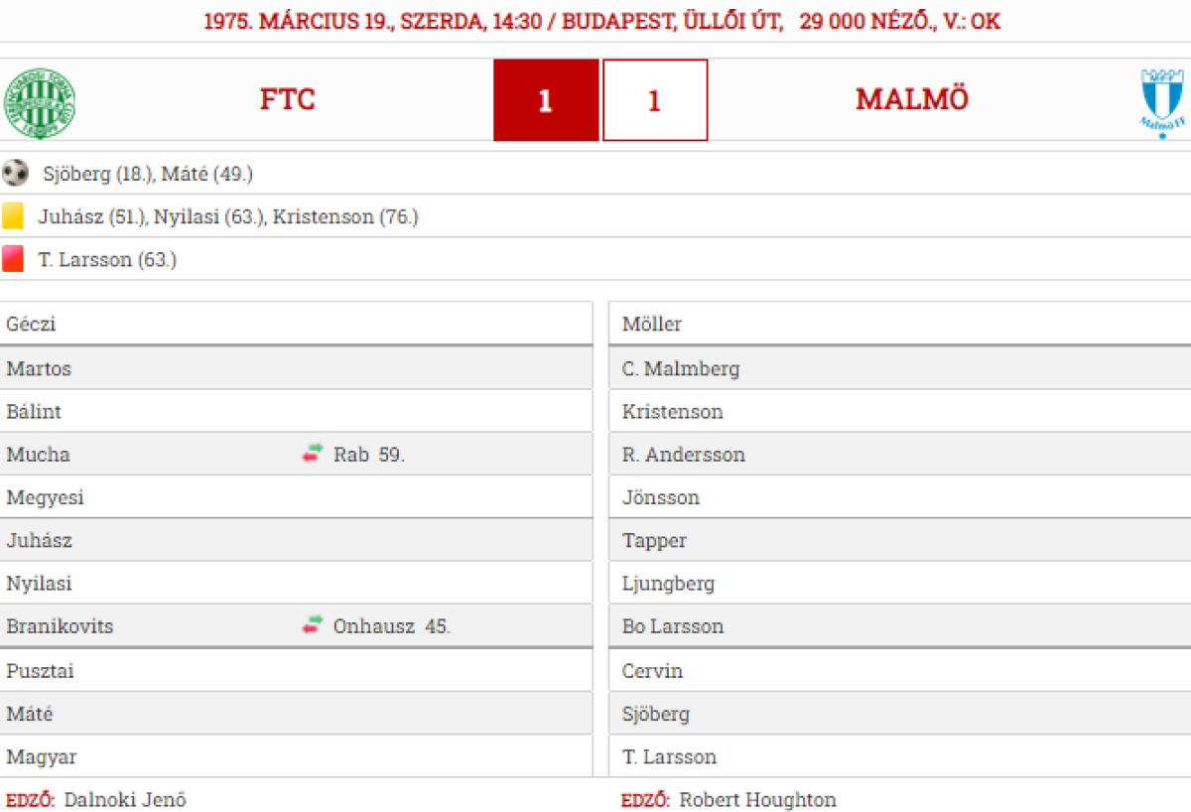Image resolution: width=1191 pixels, height=812 pixels.
Task: Click FTC coach Dalnoki Jenő
Action: pos(125,799)
